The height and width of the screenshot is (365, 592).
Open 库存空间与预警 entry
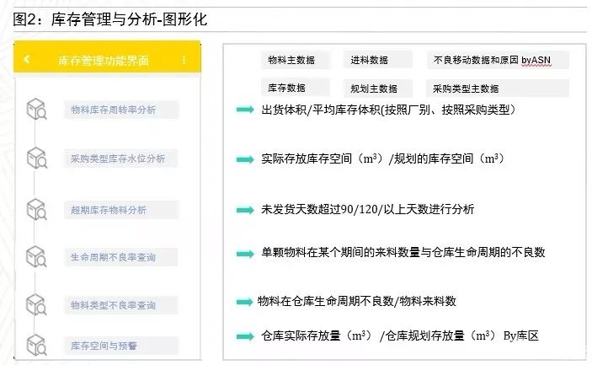[121, 346]
